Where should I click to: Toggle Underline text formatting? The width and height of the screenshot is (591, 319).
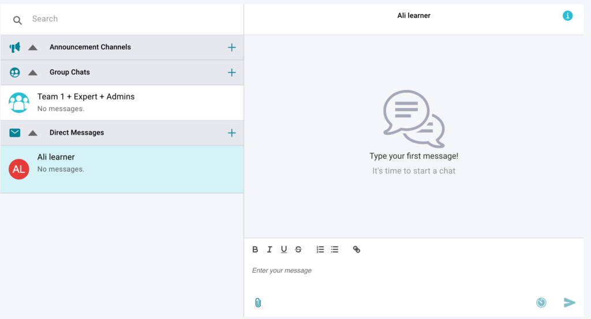(x=284, y=250)
